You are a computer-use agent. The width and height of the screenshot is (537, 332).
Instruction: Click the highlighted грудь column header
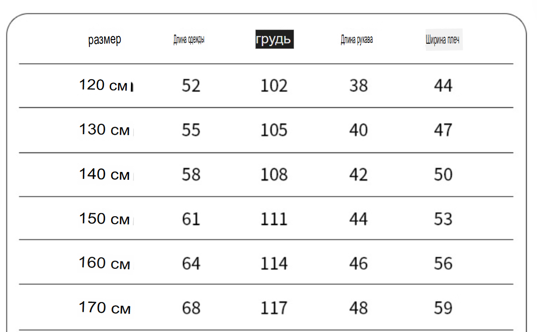click(x=274, y=39)
